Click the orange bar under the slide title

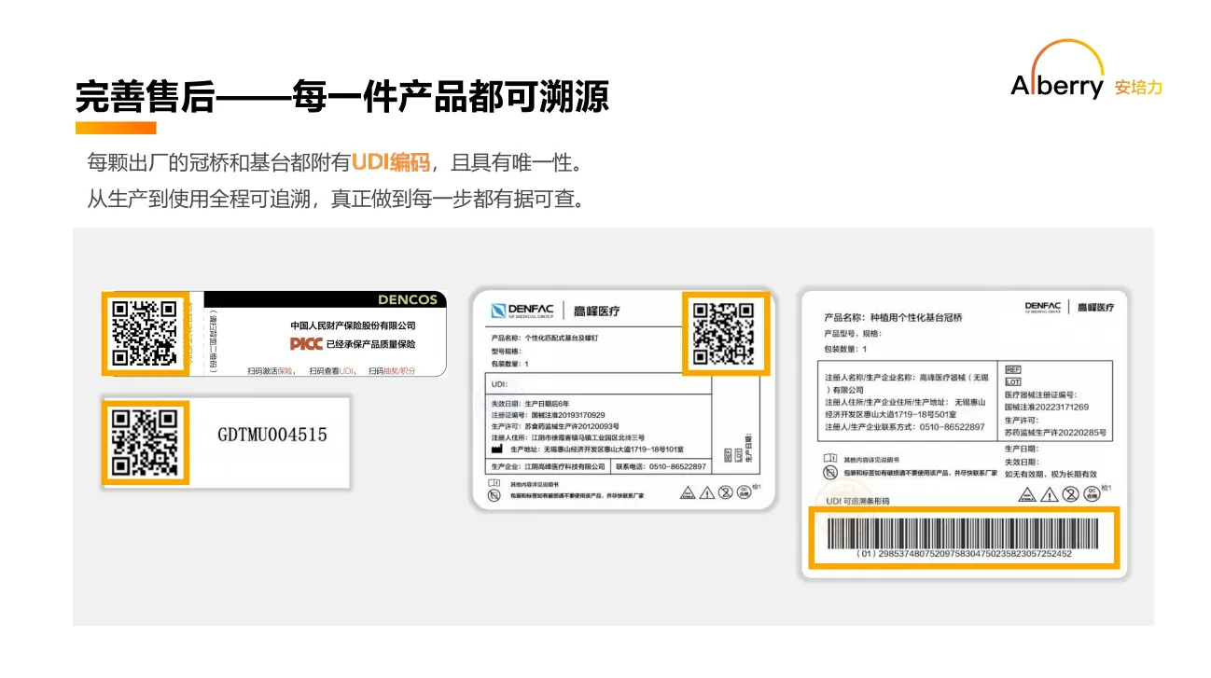[116, 128]
